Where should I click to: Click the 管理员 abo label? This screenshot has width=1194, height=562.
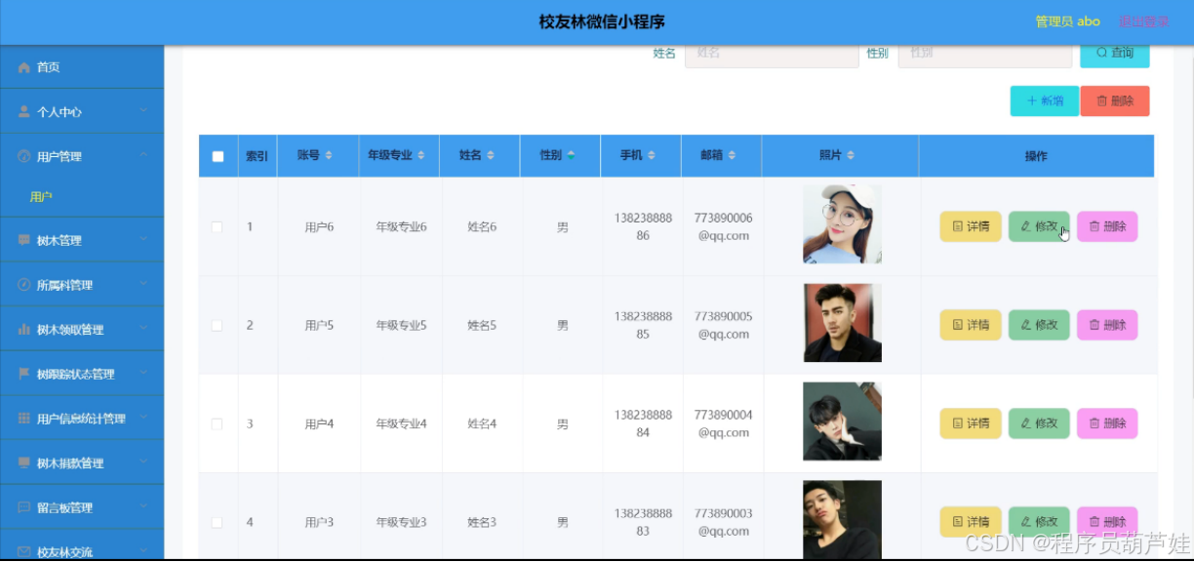[x=1067, y=21]
